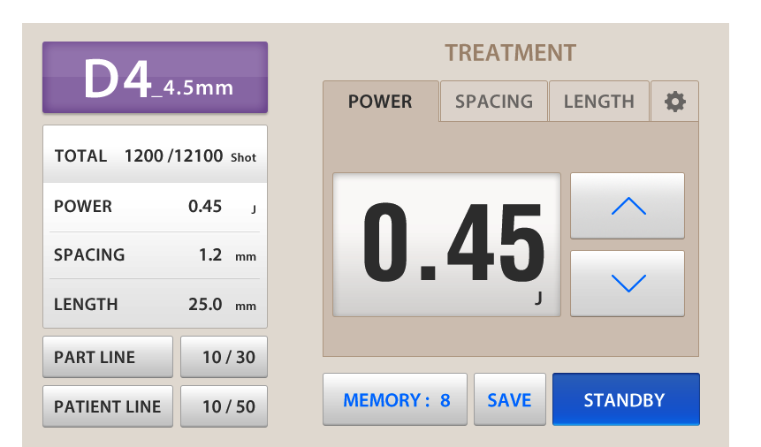Viewport: 761px width, 447px height.
Task: Open the MEMORY: 8 preset button
Action: (395, 399)
